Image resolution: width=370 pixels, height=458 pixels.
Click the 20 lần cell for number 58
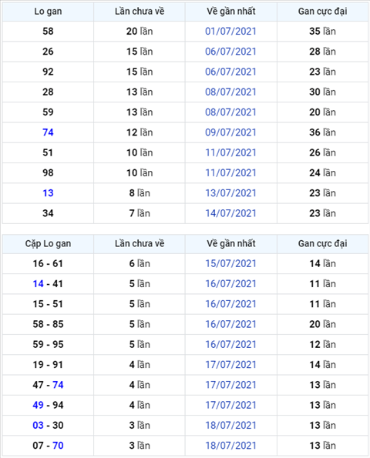140,32
